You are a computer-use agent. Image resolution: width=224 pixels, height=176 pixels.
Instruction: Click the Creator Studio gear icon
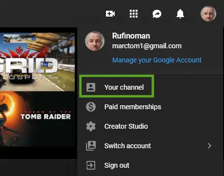point(91,126)
